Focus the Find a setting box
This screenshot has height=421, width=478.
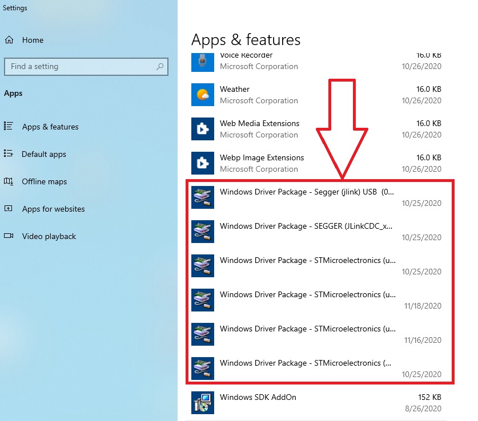[x=86, y=66]
